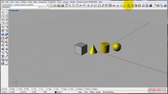
Task: Open Options with the gear icon
Action: pos(158,5)
